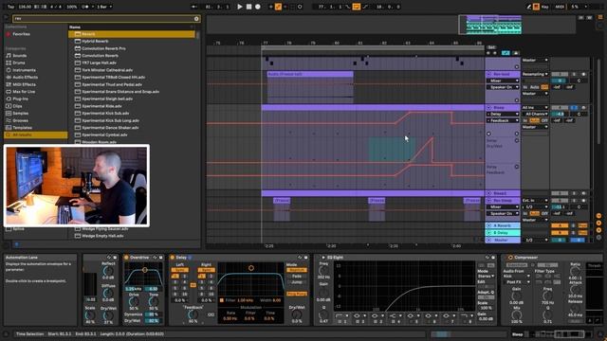Open the Samples category in browser

click(21, 114)
